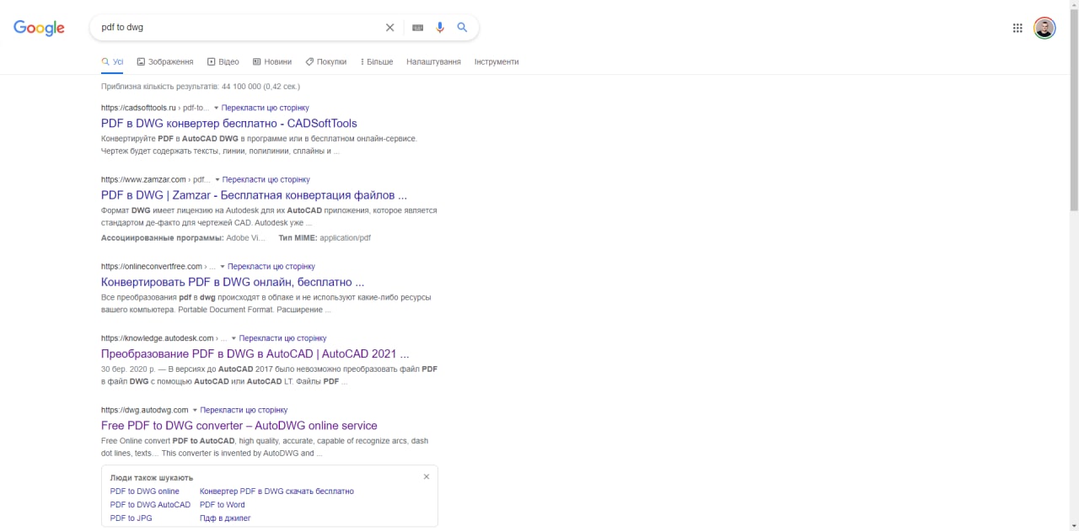The width and height of the screenshot is (1079, 531).
Task: Click the https://www.zamzar.com URL text
Action: point(143,179)
